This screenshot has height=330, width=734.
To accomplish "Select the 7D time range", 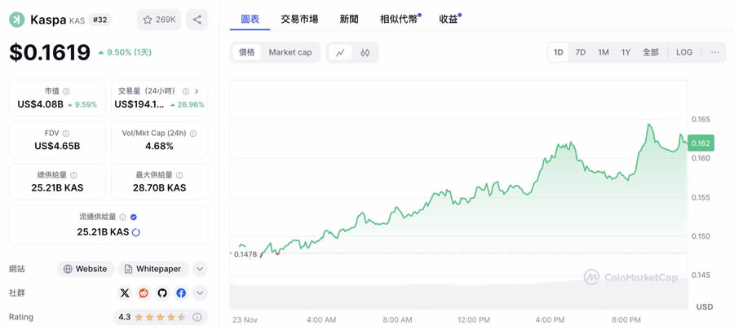I will click(581, 52).
